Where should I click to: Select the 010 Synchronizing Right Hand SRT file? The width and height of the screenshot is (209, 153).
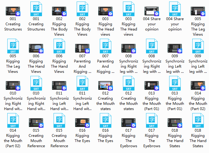coord(36,83)
